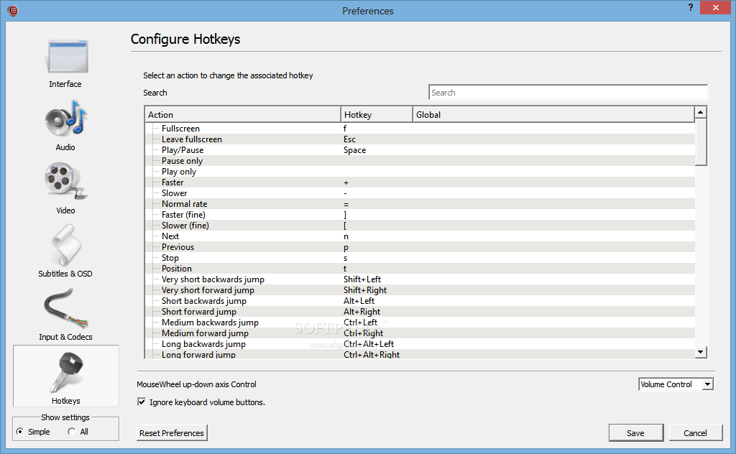This screenshot has height=454, width=736.
Task: Select Short forward jump row
Action: pos(420,312)
